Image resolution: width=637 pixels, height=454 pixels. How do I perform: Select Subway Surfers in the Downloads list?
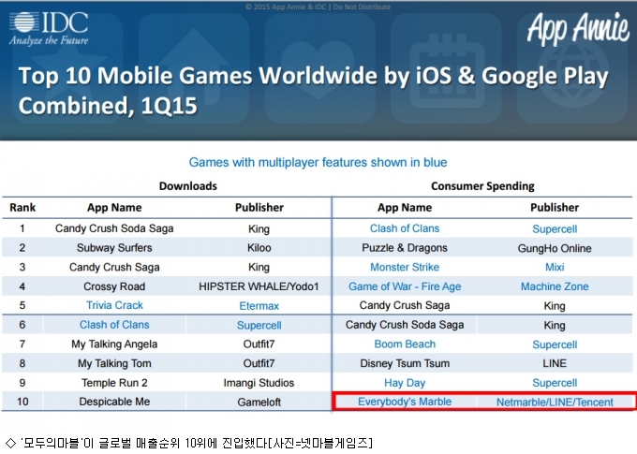(114, 248)
